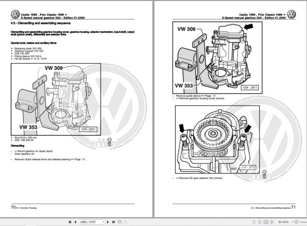Go to the next page

(107, 222)
